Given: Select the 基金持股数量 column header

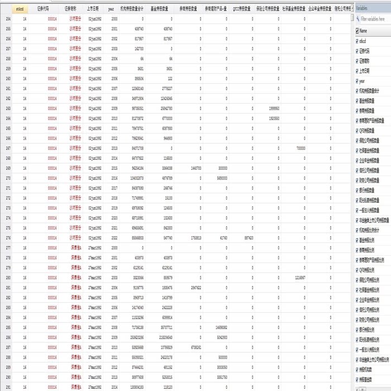Looking at the screenshot, I should pyautogui.click(x=159, y=9).
